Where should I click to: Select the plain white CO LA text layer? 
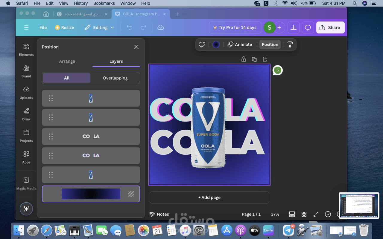91,137
